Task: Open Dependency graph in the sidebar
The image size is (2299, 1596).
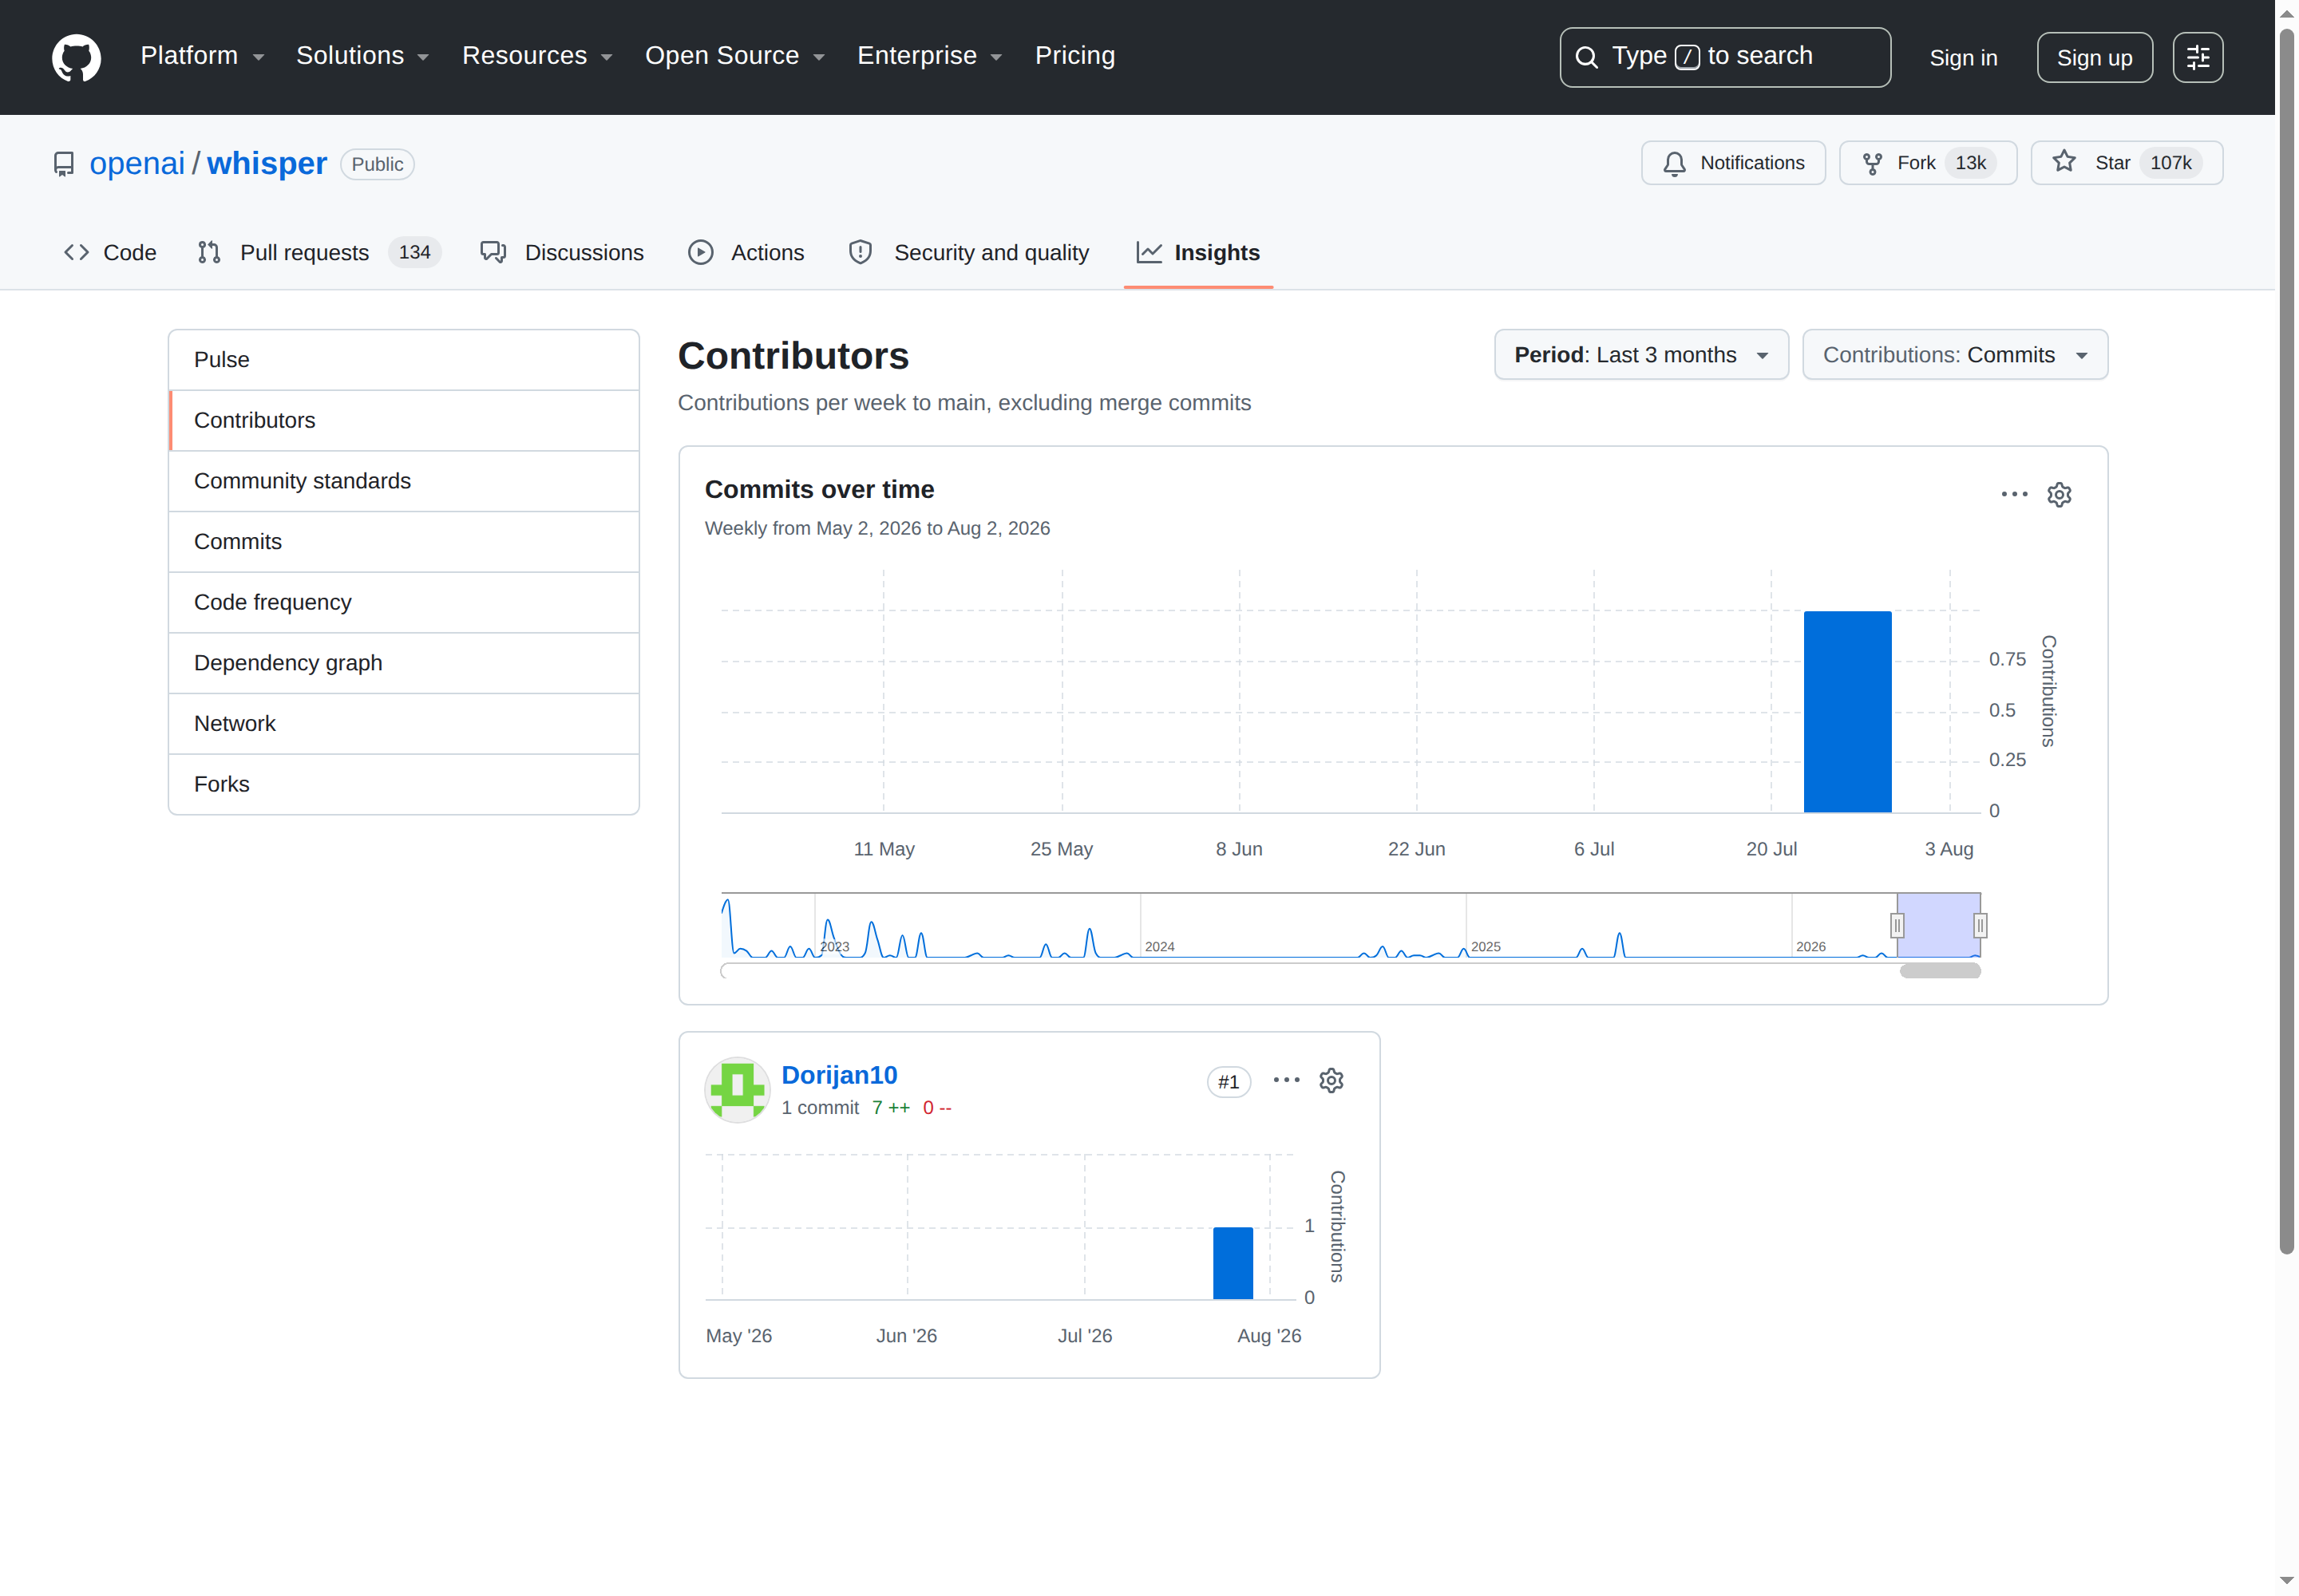Action: [x=403, y=663]
